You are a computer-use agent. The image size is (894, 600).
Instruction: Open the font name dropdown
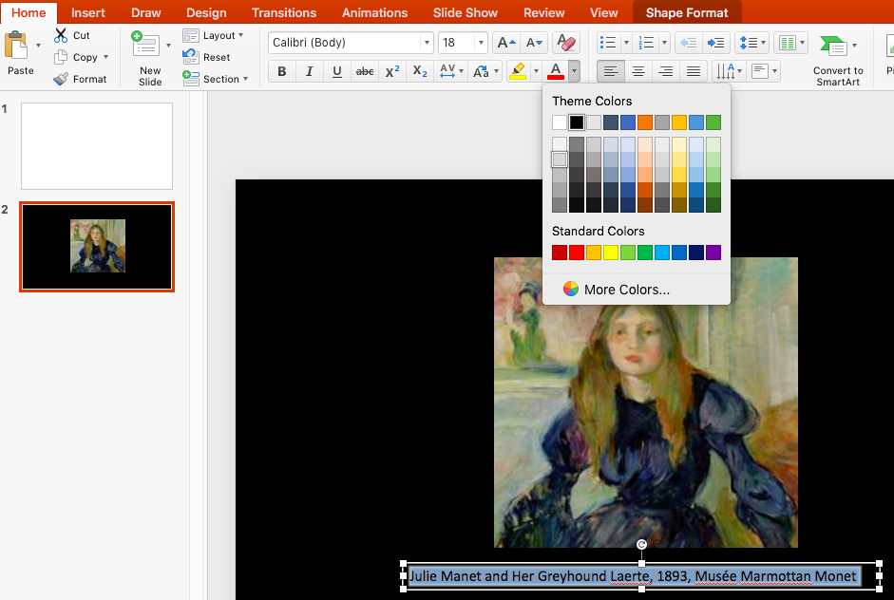click(x=427, y=43)
